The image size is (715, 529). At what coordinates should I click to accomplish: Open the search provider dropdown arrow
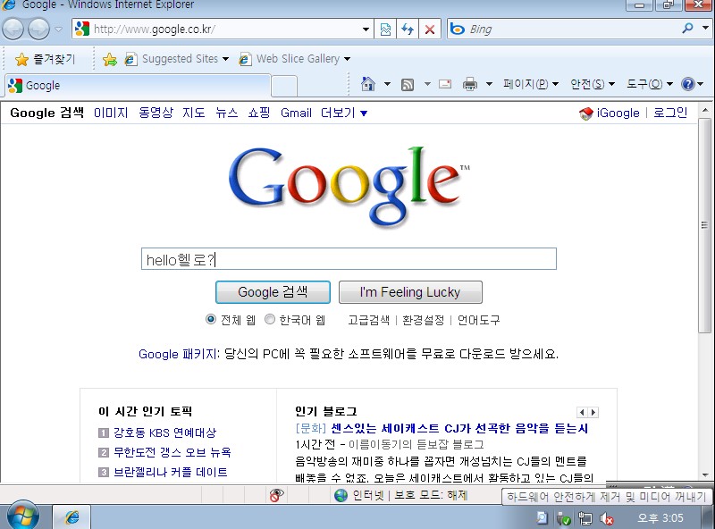pos(706,29)
